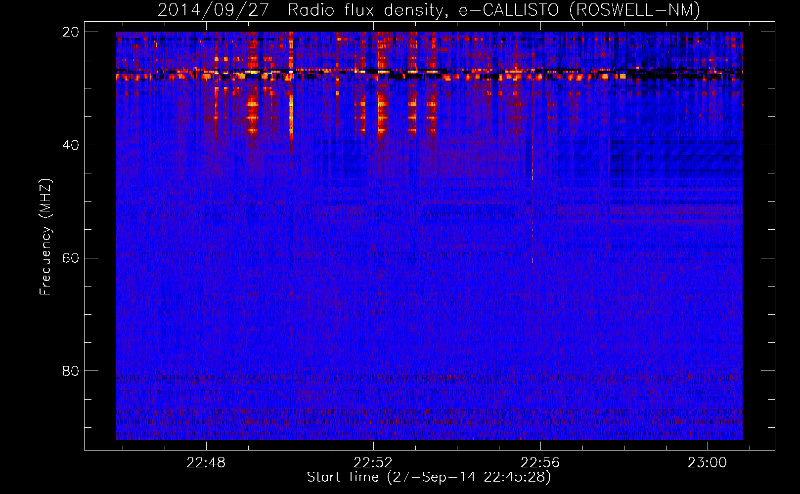Click the 'Frequency (MHZ)' axis label

(x=45, y=237)
